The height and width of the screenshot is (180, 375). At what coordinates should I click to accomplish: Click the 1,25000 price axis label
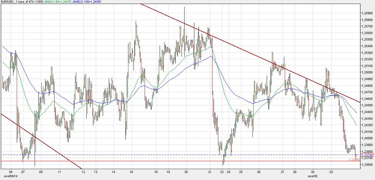pos(368,72)
